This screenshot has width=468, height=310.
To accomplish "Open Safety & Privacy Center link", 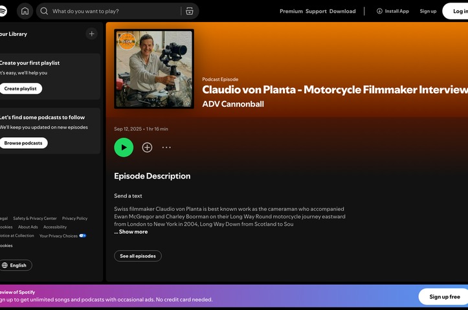I will click(x=35, y=218).
